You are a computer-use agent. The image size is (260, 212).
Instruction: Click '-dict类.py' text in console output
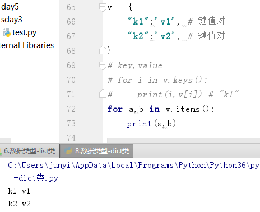tap(36, 178)
